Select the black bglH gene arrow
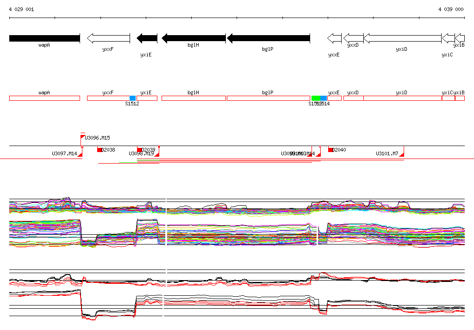The width and height of the screenshot is (474, 330). tap(194, 38)
